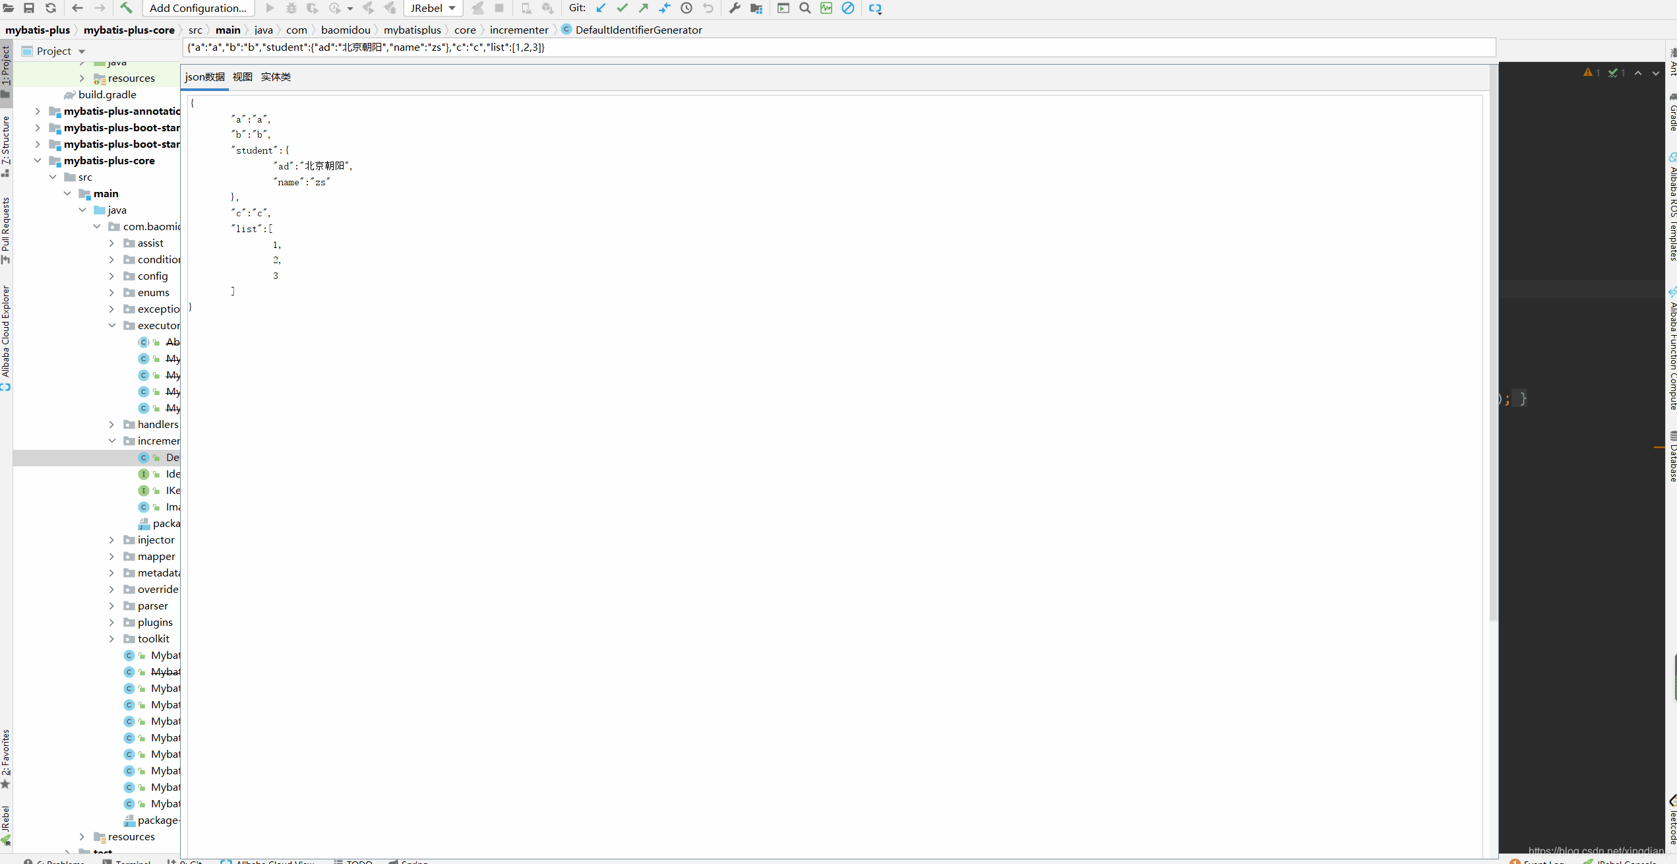Open Add Configuration menu
Image resolution: width=1677 pixels, height=864 pixels.
pyautogui.click(x=196, y=8)
